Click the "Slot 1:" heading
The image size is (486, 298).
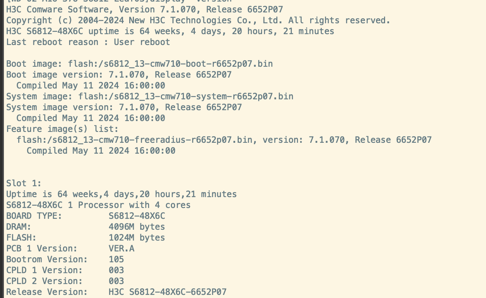pyautogui.click(x=24, y=183)
